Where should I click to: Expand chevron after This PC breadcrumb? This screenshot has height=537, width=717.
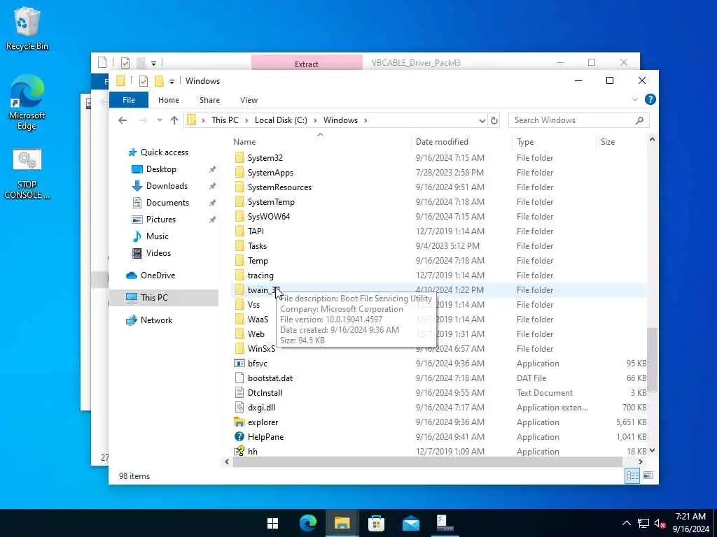click(247, 120)
